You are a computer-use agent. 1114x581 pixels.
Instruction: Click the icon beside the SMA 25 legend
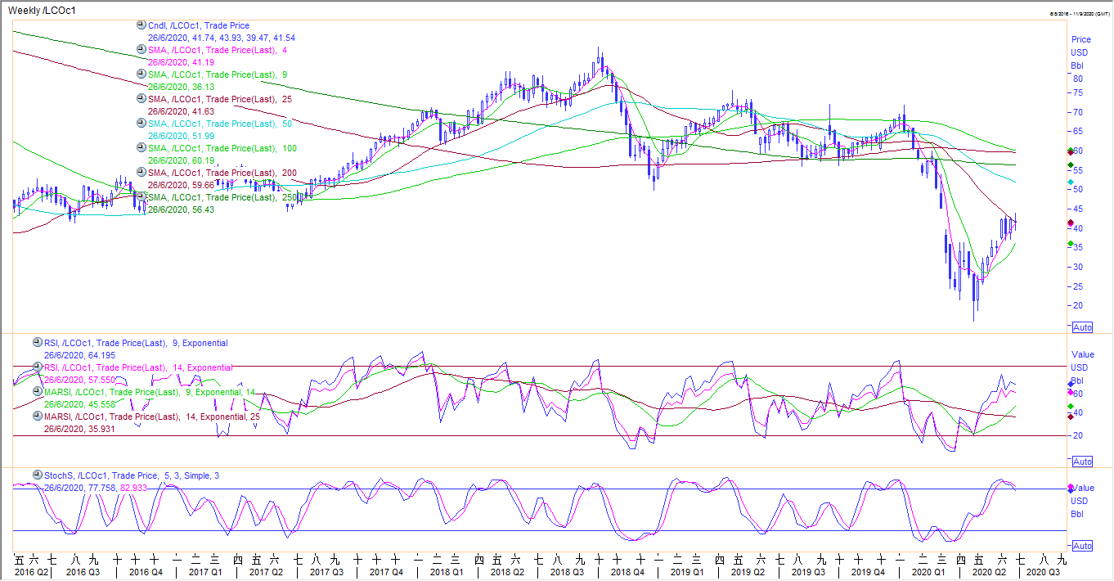click(x=141, y=99)
